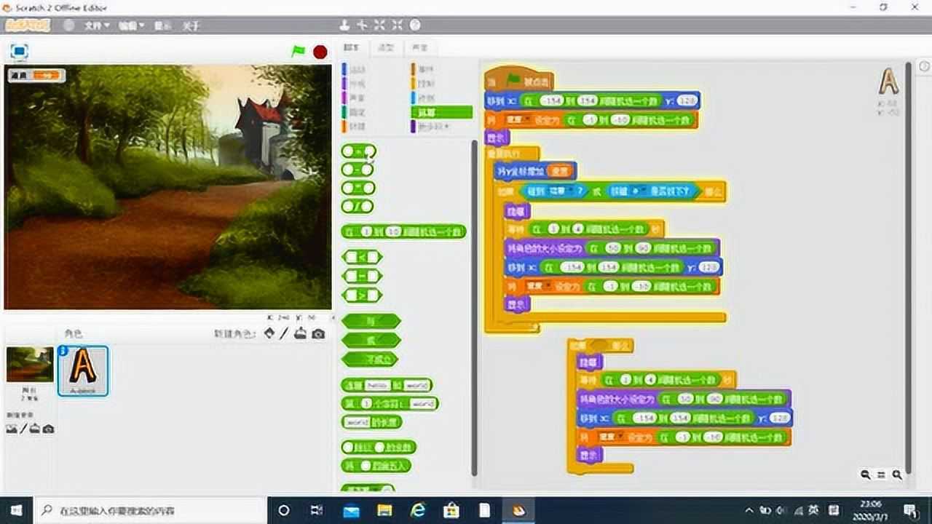Toggle stage full-screen presentation mode icon
The image size is (932, 524).
coord(19,52)
